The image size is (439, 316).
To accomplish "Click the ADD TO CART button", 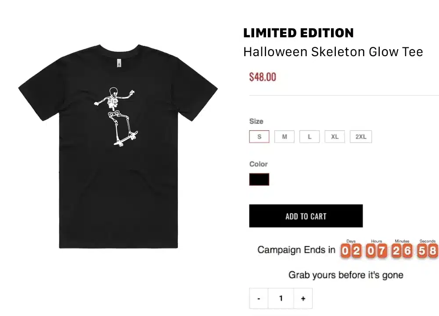I will point(306,216).
